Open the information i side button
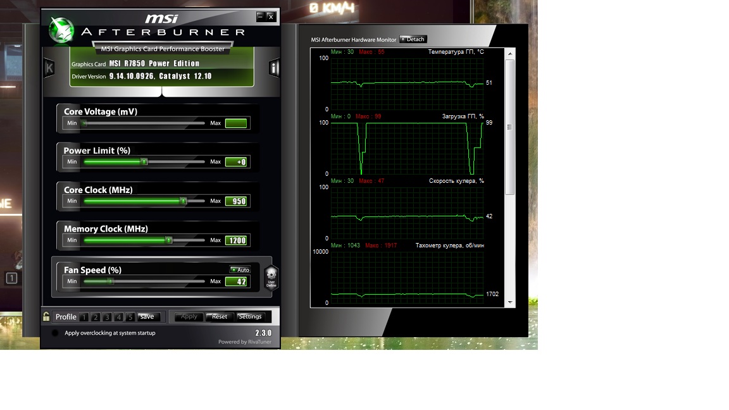729x410 pixels. pos(274,68)
